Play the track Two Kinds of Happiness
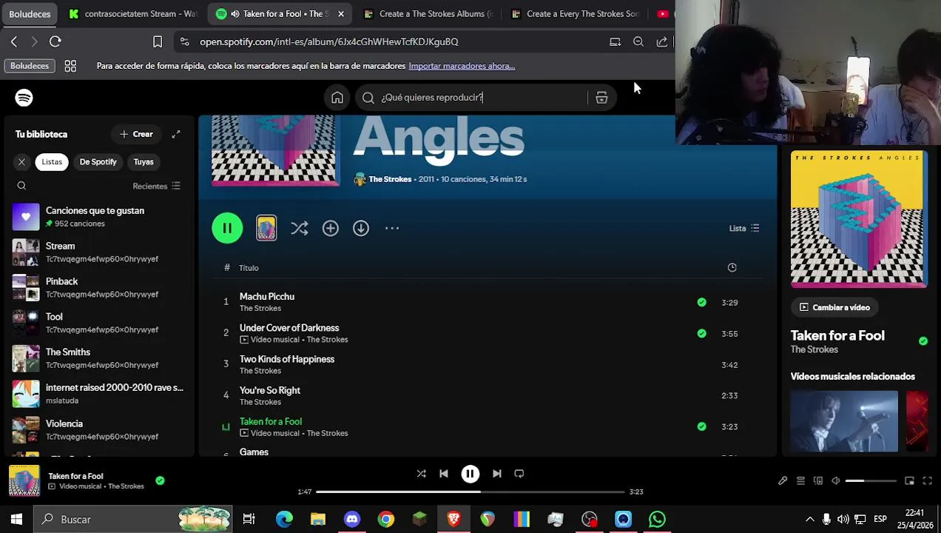941x533 pixels. (x=287, y=359)
